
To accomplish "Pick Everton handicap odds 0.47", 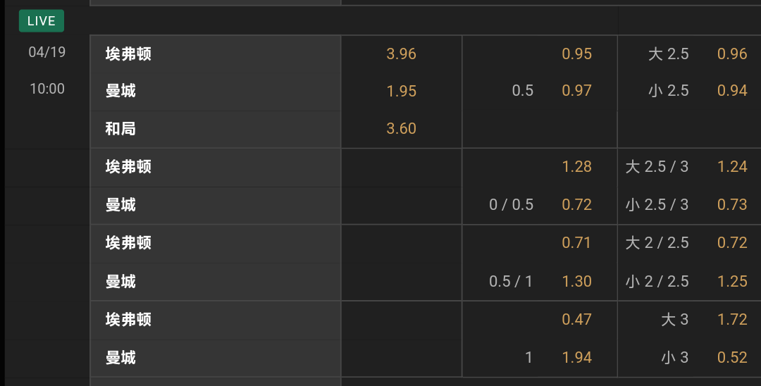I will (x=576, y=320).
